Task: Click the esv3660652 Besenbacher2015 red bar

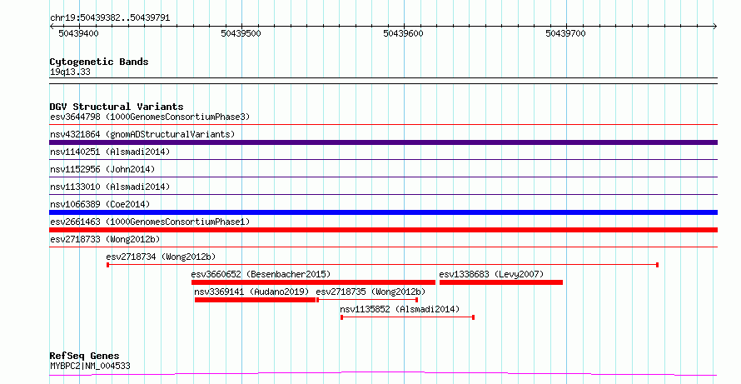Action: pyautogui.click(x=313, y=282)
